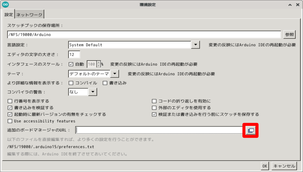303x172 pixels.
Task: Decrease the interface scale spinner value
Action: [x=98, y=66]
